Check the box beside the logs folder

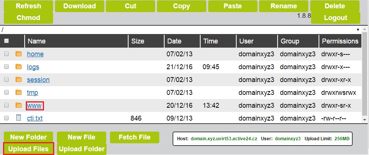click(x=6, y=67)
